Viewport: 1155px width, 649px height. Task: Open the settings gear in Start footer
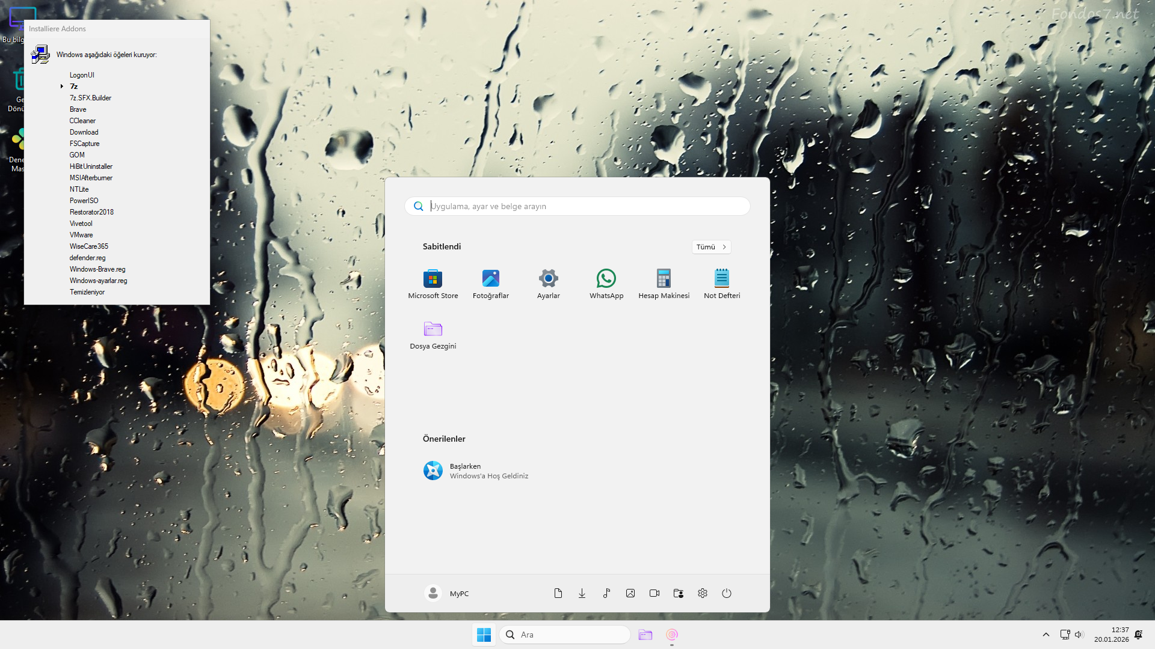click(x=703, y=593)
